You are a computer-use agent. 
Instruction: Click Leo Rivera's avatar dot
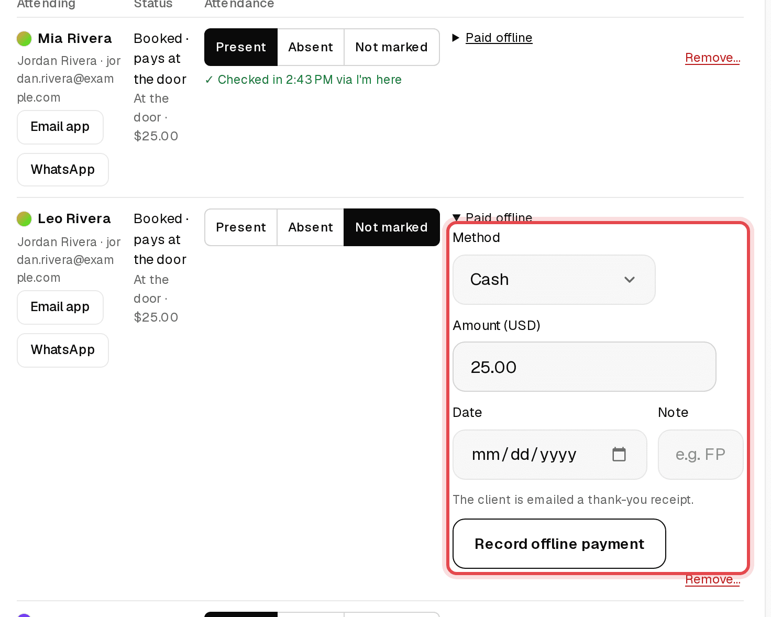24,219
